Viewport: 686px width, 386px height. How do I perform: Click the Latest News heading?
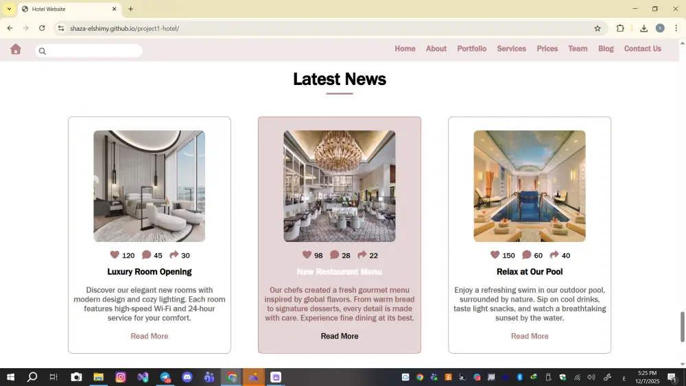point(340,79)
